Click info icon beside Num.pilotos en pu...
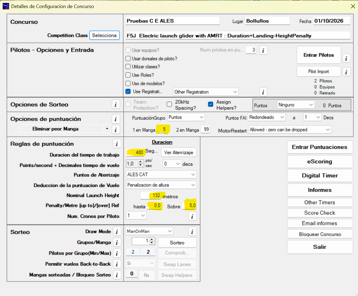The width and height of the screenshot is (358, 296). pos(263,50)
